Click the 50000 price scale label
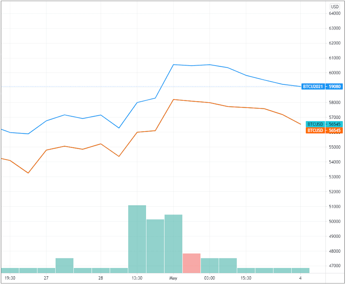The image size is (346, 285). [x=334, y=222]
